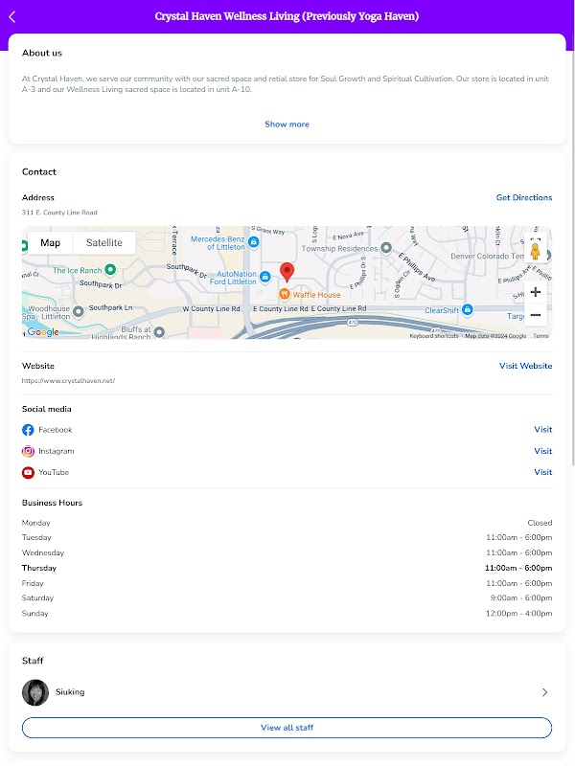
Task: Select Thursday business hours row
Action: point(287,568)
